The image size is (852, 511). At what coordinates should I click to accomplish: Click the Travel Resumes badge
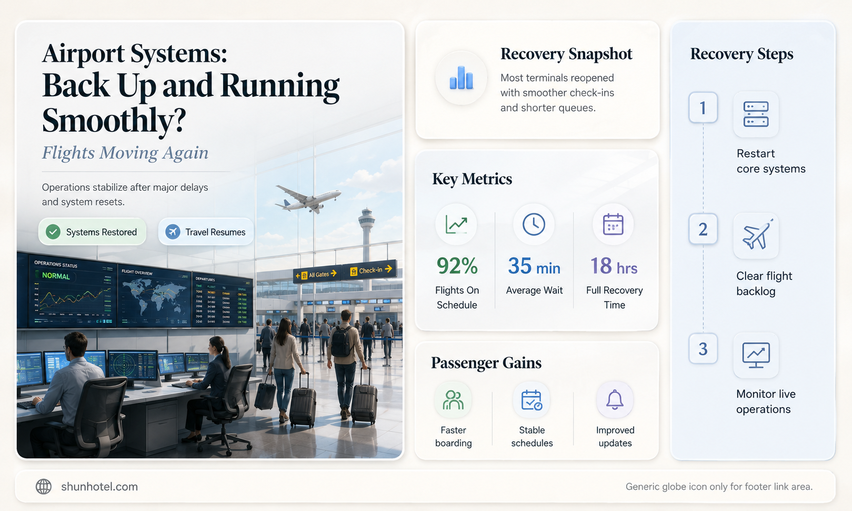coord(206,232)
